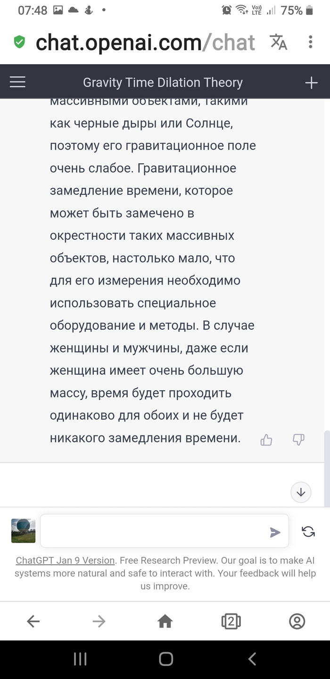Start a new chat with plus icon
This screenshot has width=330, height=679.
(x=311, y=83)
